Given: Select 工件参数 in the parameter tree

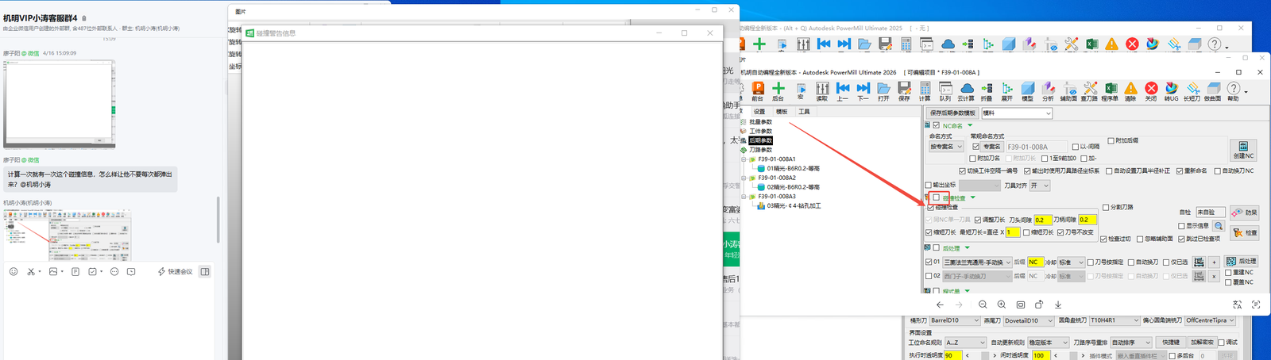Looking at the screenshot, I should pyautogui.click(x=760, y=131).
